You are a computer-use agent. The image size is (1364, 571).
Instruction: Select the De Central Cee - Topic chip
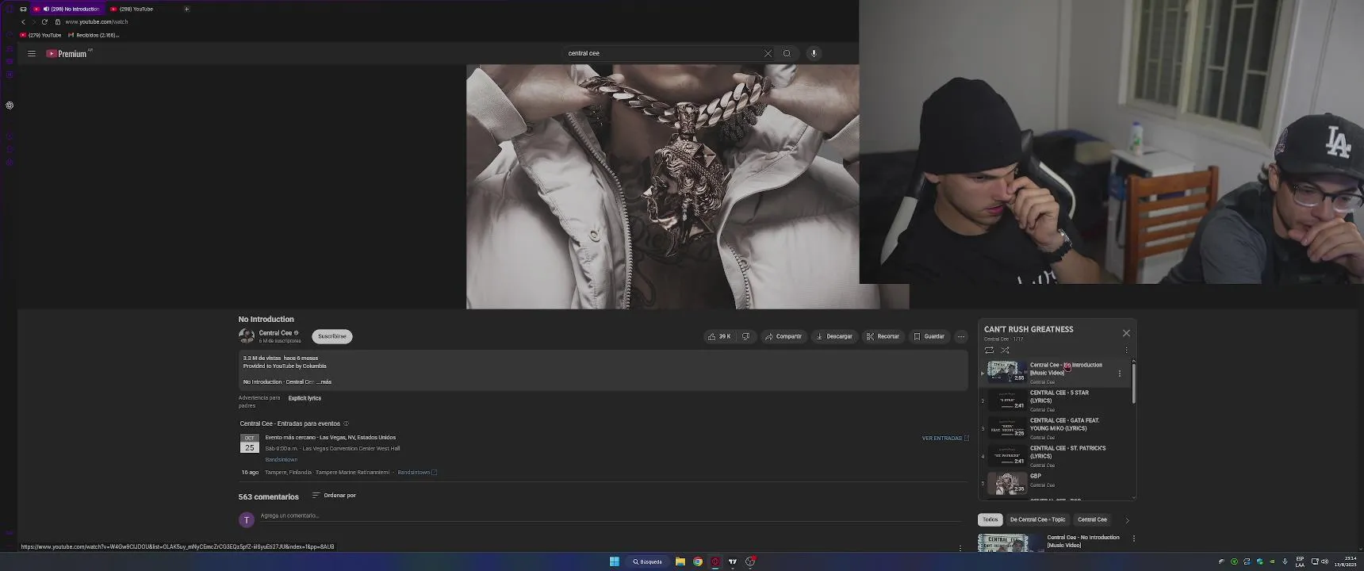(1037, 519)
